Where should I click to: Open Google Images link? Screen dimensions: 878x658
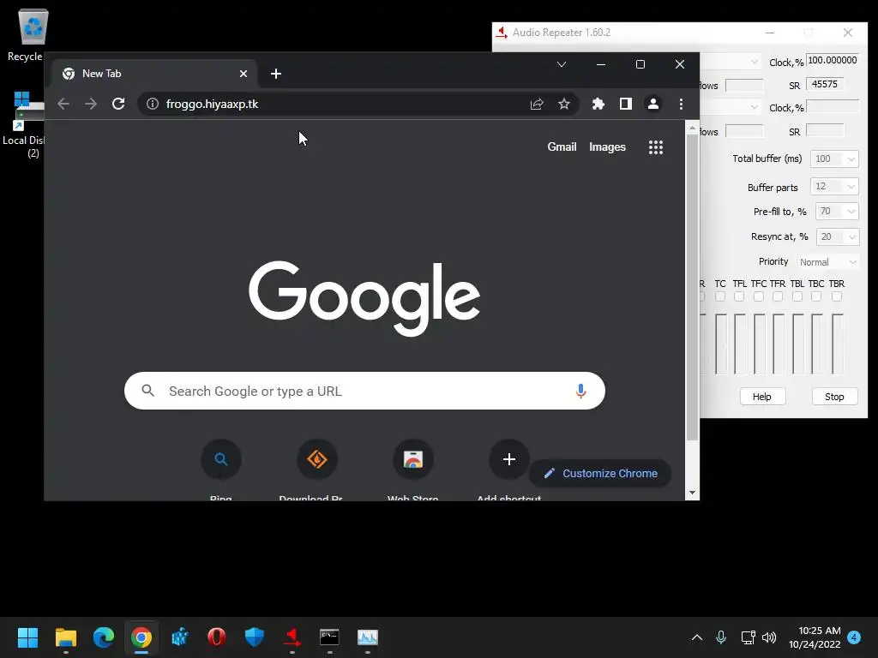point(607,147)
